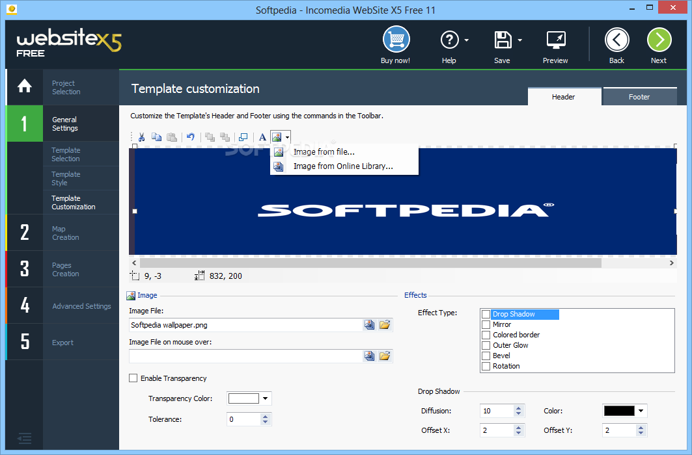
Task: Click the Cut scissors icon in the toolbar
Action: (x=142, y=137)
